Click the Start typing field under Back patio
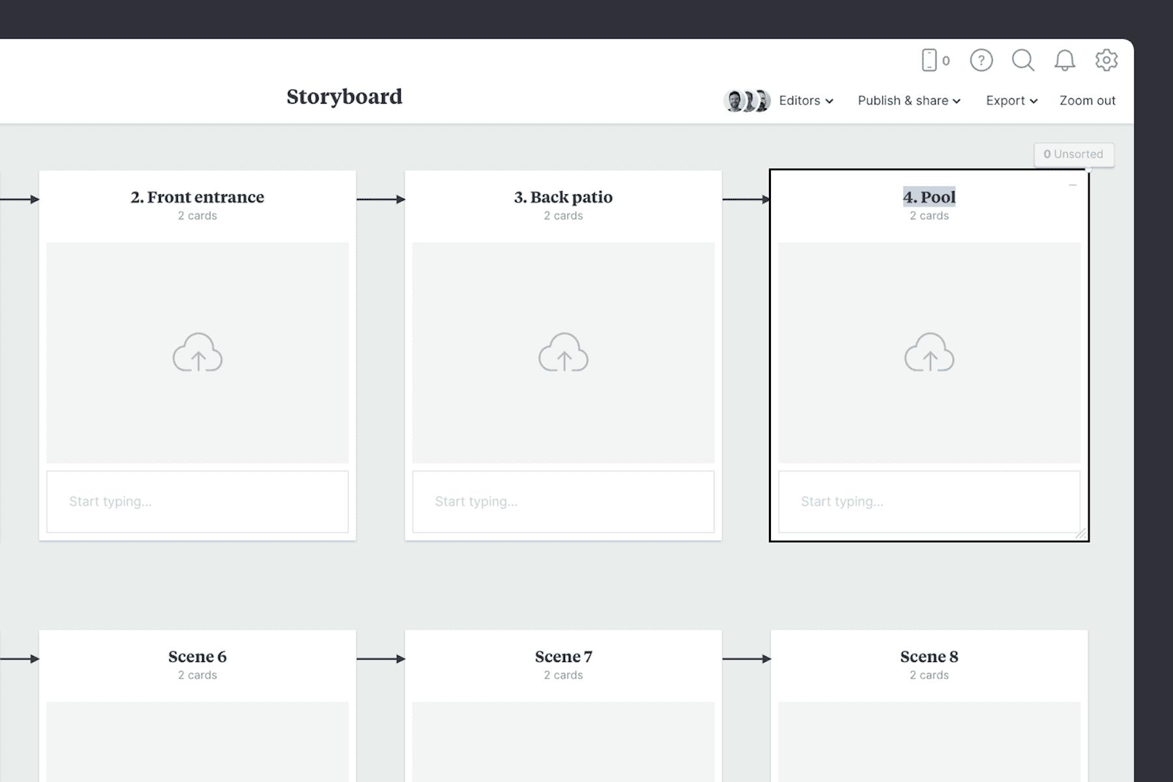 (563, 501)
